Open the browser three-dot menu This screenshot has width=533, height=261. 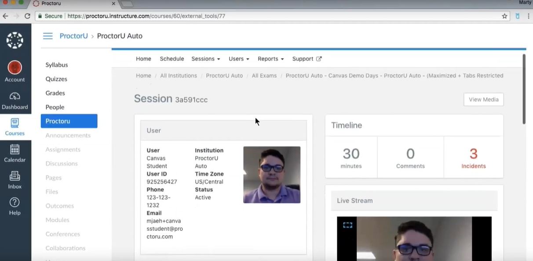click(528, 16)
